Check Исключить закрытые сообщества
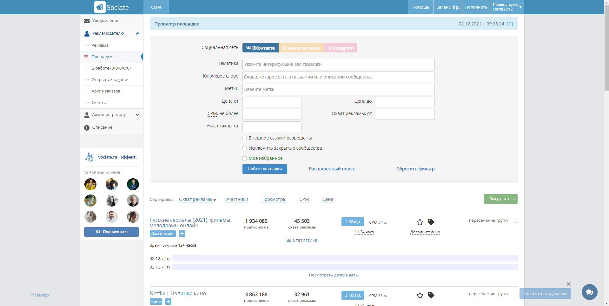Image resolution: width=609 pixels, height=306 pixels. click(244, 148)
